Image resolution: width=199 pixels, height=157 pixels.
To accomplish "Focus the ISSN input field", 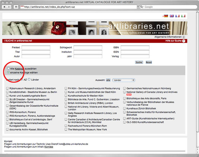I will tap(135, 52).
